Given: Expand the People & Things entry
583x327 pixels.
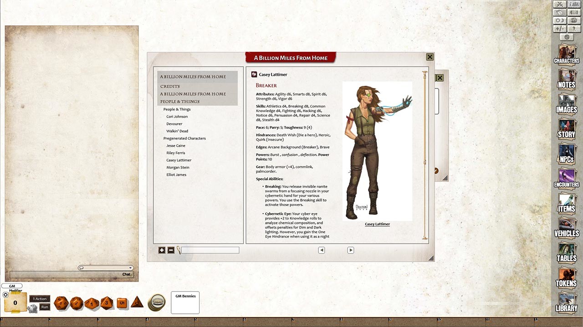Looking at the screenshot, I should (x=177, y=109).
